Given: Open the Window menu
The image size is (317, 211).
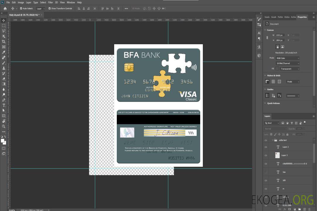Looking at the screenshot, I should 71,2.
